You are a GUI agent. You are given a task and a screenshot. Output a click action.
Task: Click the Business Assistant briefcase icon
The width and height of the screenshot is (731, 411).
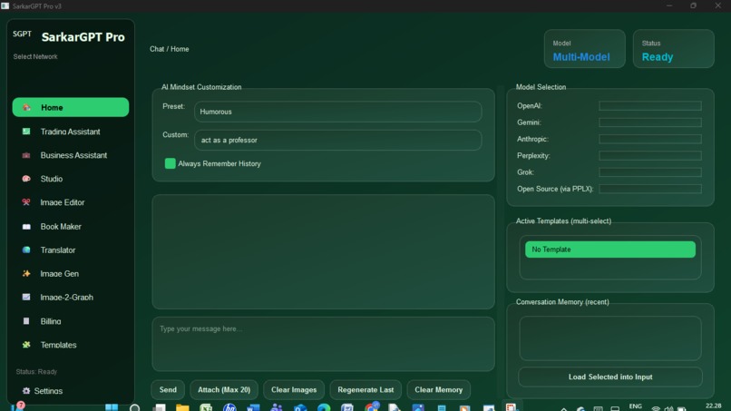[x=26, y=155]
